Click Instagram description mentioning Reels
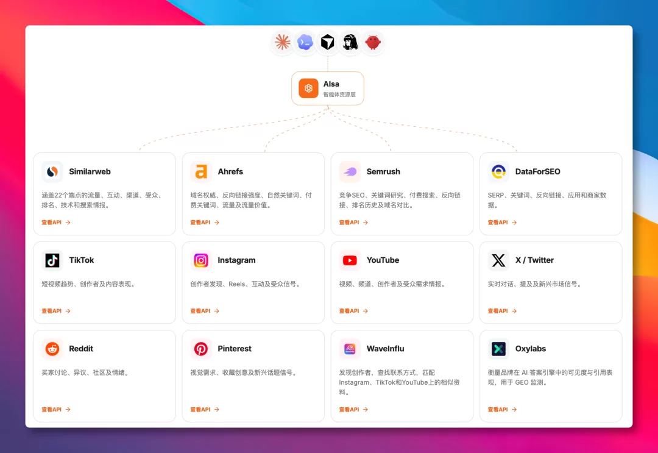 (x=246, y=284)
